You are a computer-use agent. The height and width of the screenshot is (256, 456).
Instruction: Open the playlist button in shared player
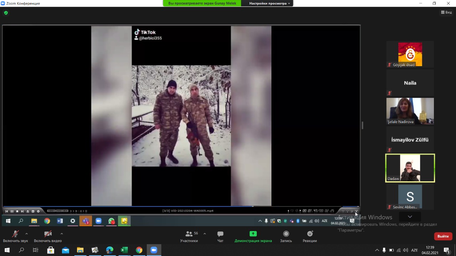[x=33, y=211]
